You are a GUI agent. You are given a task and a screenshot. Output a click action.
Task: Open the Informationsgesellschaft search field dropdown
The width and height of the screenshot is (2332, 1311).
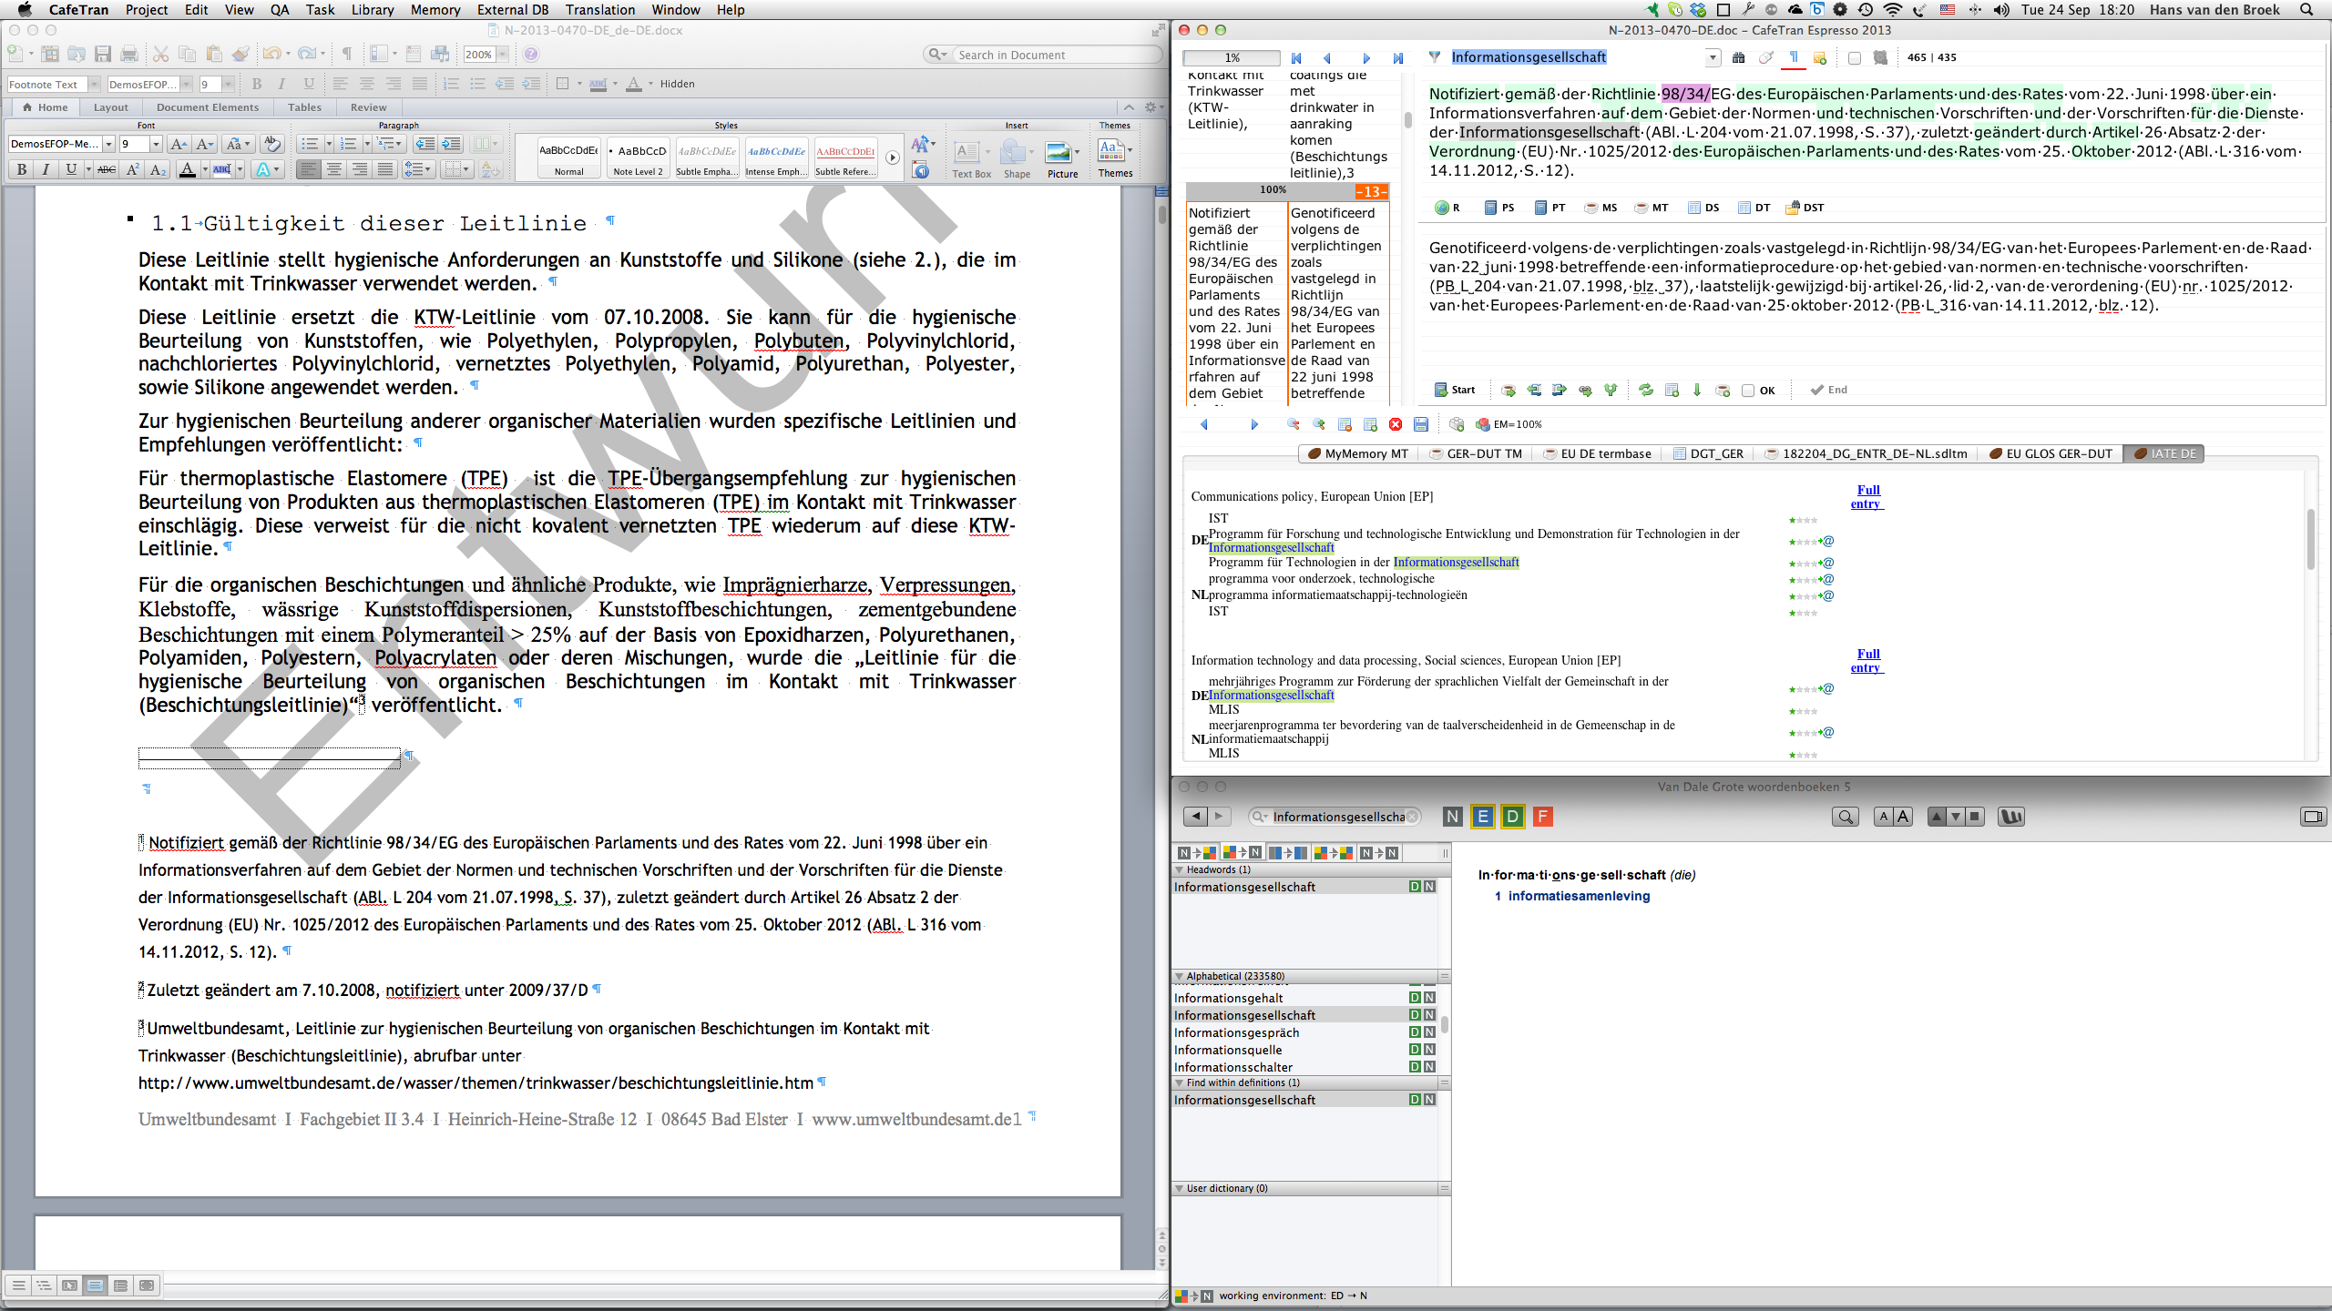(x=1713, y=57)
